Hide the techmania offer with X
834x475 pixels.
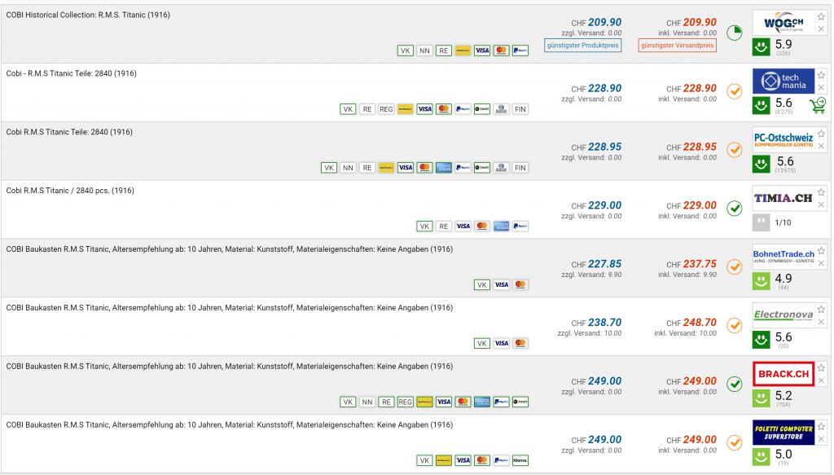coord(821,88)
